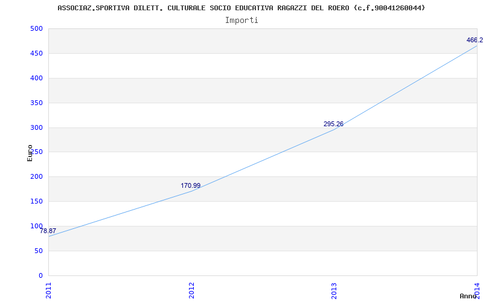Viewport: 483px width, 302px height.
Task: Click the data label 295.26
Action: (333, 124)
